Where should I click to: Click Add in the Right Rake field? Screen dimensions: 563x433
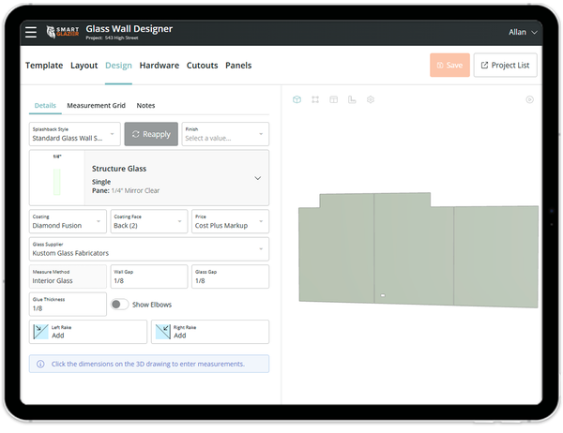click(180, 336)
